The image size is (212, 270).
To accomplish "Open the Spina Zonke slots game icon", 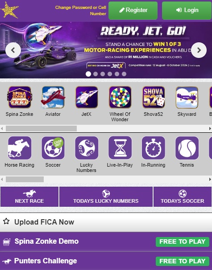I will click(x=20, y=97).
